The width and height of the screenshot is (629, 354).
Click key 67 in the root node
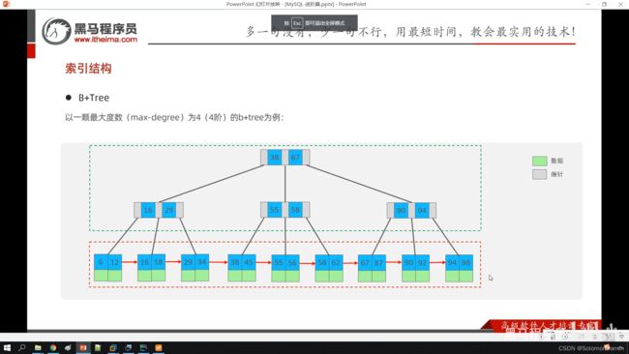(295, 157)
